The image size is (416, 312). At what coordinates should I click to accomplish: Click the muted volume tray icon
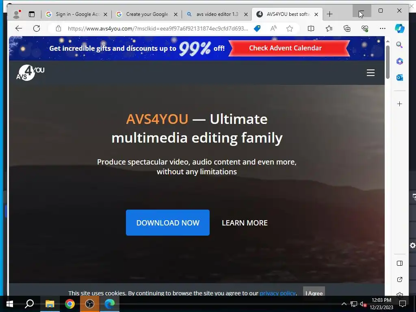point(363,304)
